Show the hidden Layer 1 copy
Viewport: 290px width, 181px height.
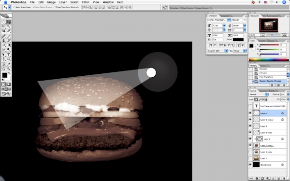[250, 152]
